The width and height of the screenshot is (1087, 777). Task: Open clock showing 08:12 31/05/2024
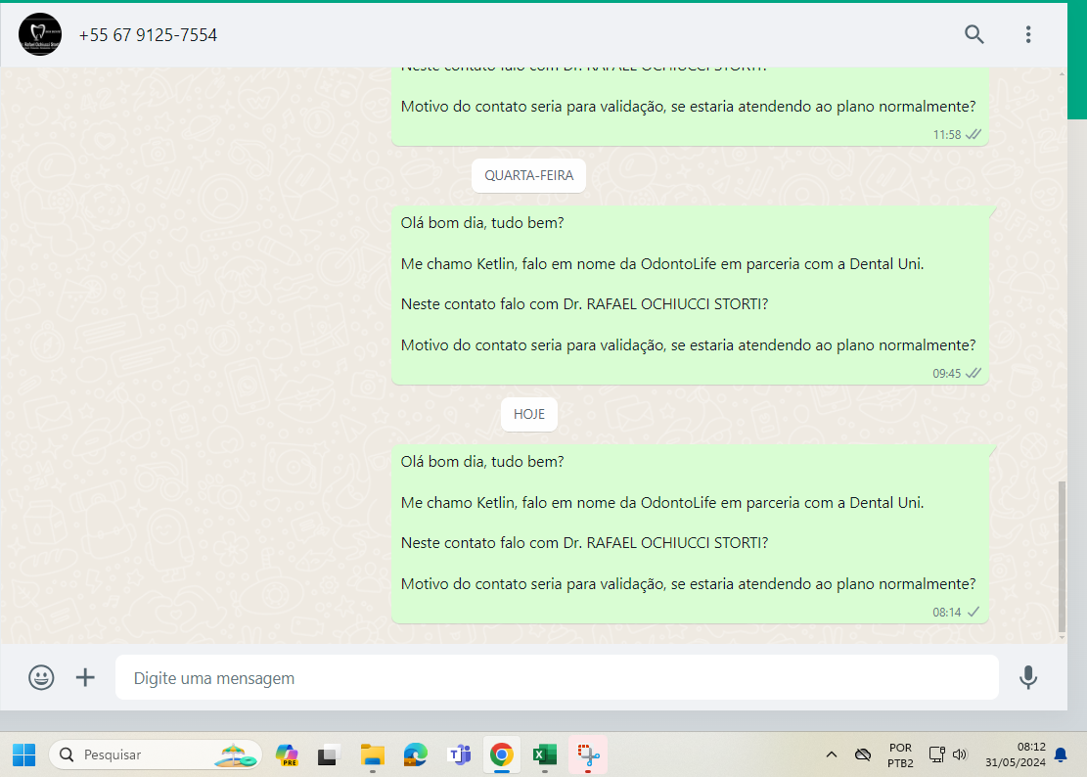click(x=1015, y=754)
